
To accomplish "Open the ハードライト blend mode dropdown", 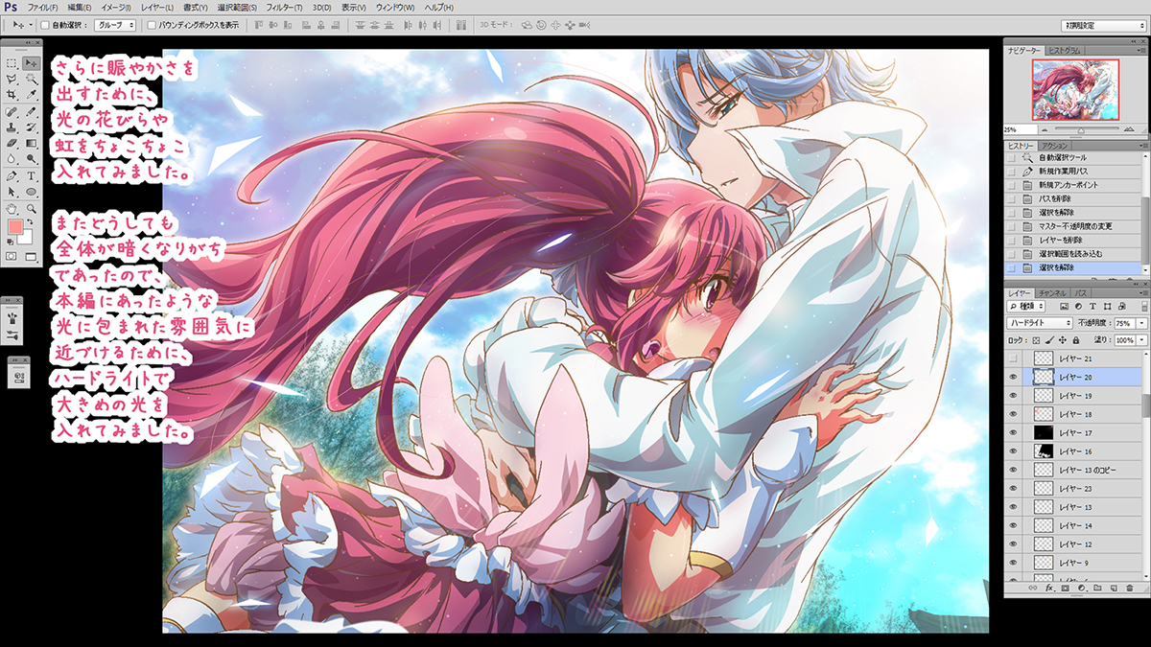I will (x=1040, y=323).
